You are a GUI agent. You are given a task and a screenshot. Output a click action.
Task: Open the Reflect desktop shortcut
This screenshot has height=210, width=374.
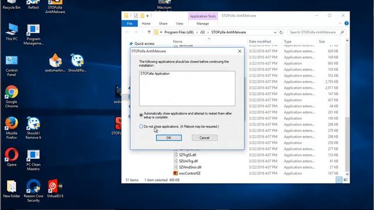(33, 5)
